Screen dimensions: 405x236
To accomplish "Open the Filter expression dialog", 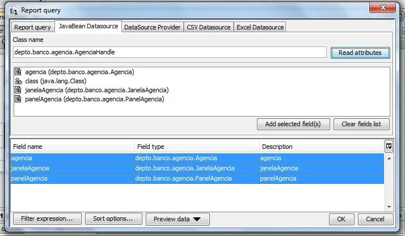I will pyautogui.click(x=47, y=218).
